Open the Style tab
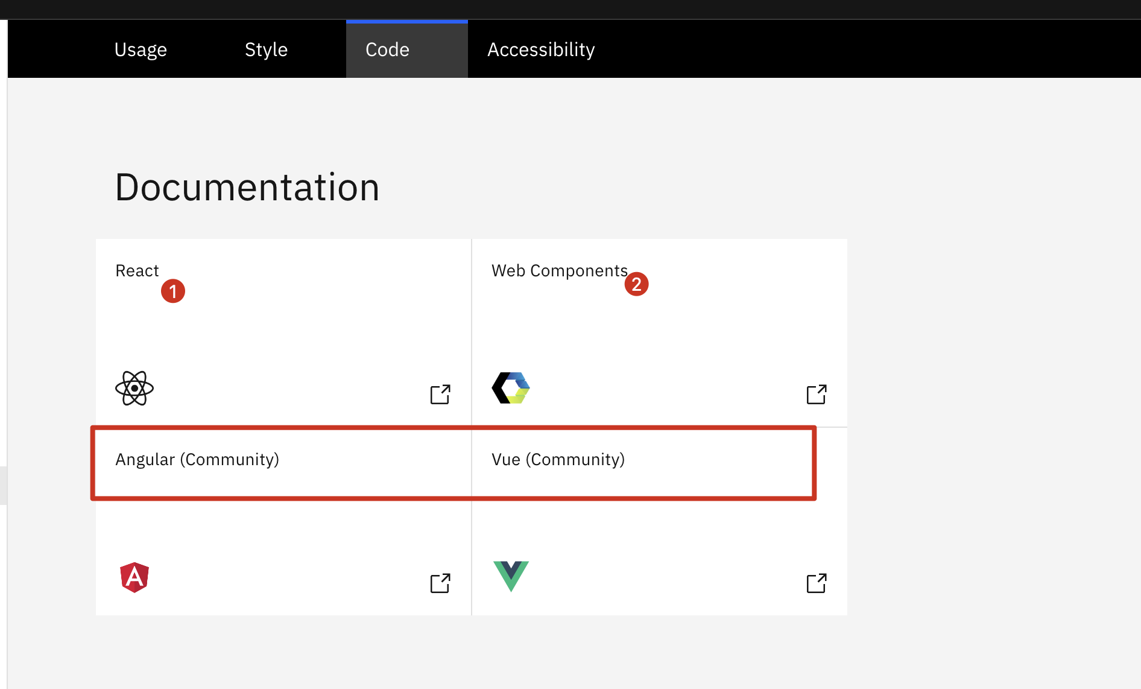The height and width of the screenshot is (689, 1141). click(266, 49)
